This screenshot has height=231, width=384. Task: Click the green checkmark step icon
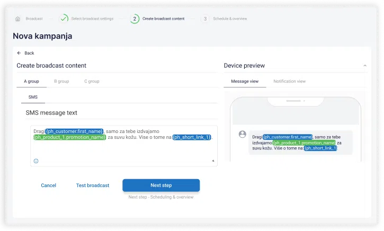[64, 19]
